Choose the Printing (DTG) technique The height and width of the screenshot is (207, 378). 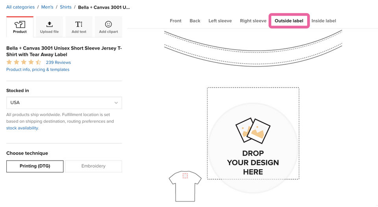(35, 166)
